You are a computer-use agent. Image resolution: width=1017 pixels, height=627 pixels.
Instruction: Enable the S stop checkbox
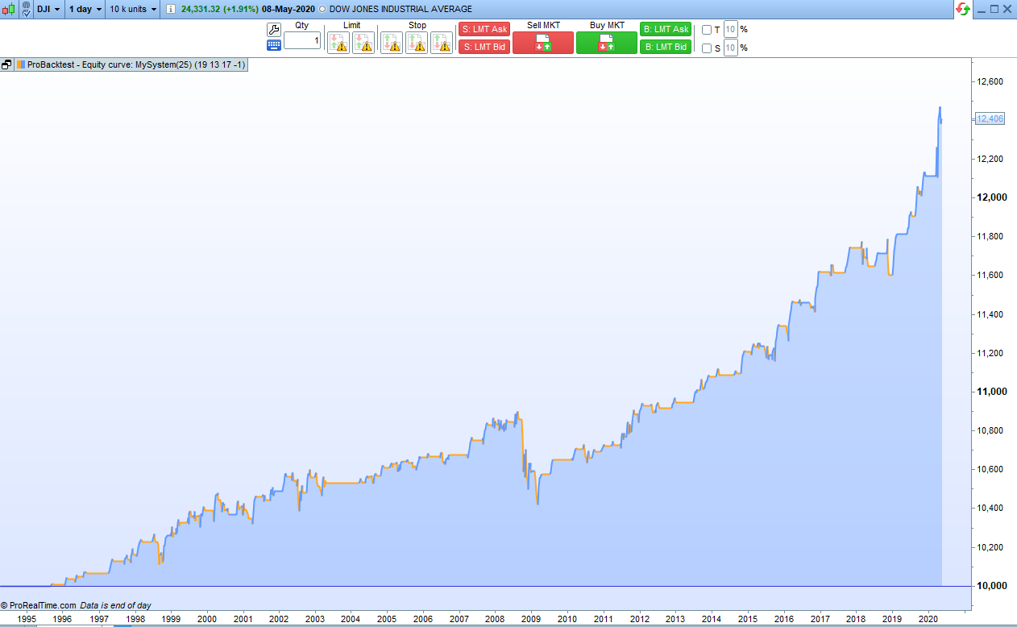coord(707,48)
